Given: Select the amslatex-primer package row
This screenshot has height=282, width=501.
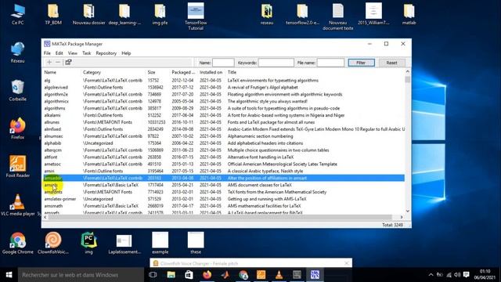Looking at the screenshot, I should (x=224, y=199).
